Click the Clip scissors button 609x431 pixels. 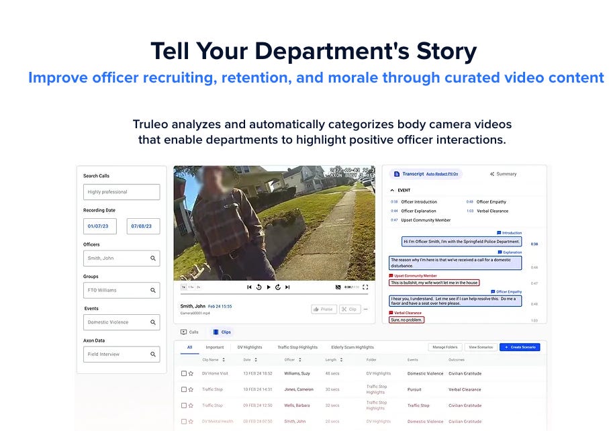click(350, 309)
